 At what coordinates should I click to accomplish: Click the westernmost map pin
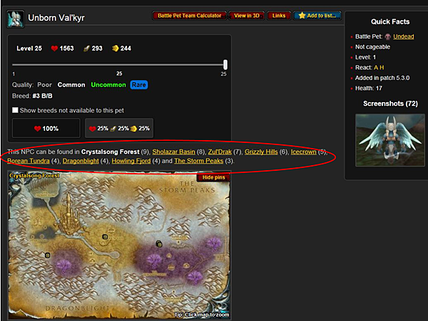48,255
